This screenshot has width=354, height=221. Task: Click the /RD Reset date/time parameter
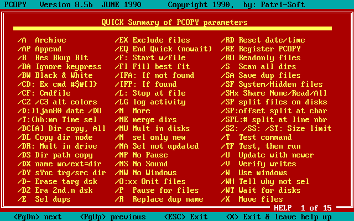tap(263, 40)
